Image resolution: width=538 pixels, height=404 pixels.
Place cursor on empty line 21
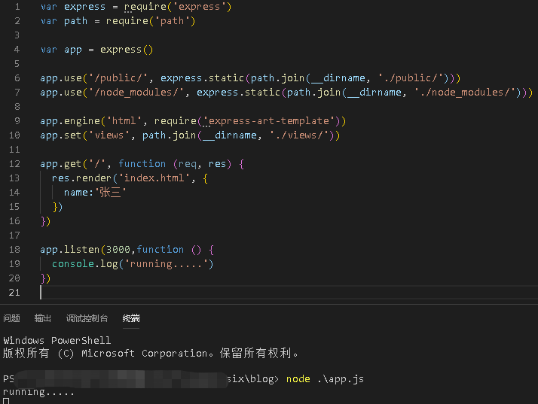288,293
